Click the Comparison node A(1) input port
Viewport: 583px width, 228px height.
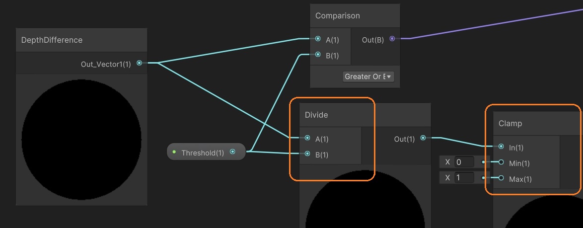tap(318, 39)
